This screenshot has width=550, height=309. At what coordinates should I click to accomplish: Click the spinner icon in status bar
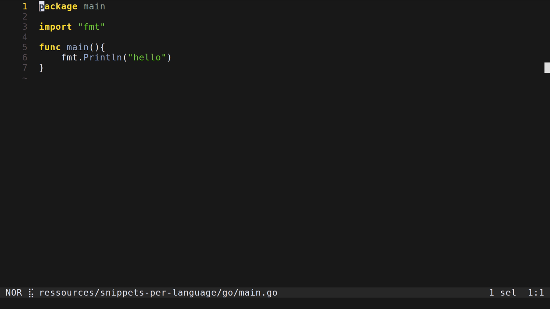(x=31, y=293)
